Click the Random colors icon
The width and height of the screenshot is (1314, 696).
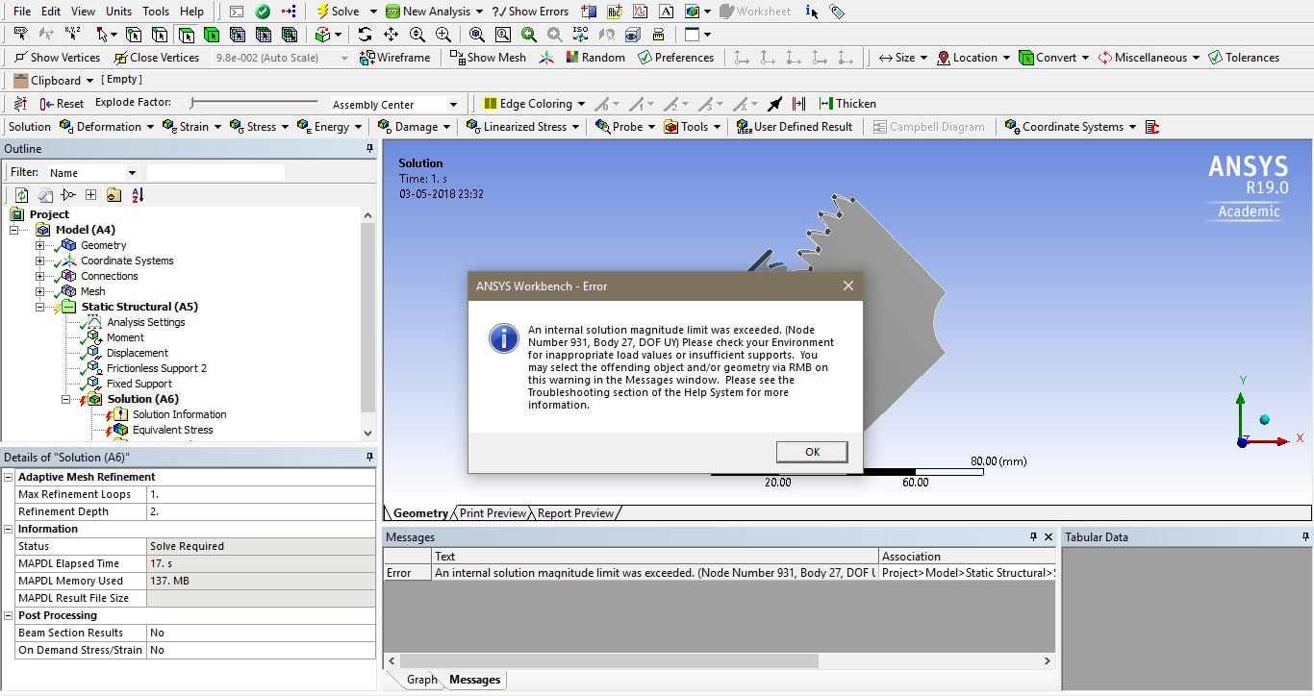(x=572, y=58)
